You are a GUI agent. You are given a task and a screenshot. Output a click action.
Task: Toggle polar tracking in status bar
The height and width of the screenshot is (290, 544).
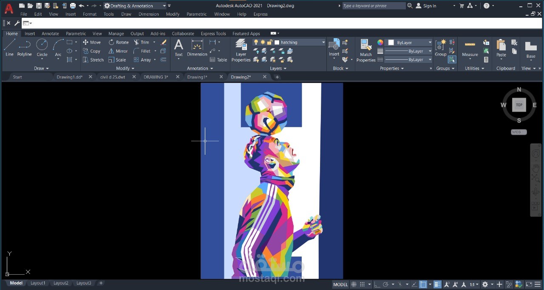coord(385,284)
